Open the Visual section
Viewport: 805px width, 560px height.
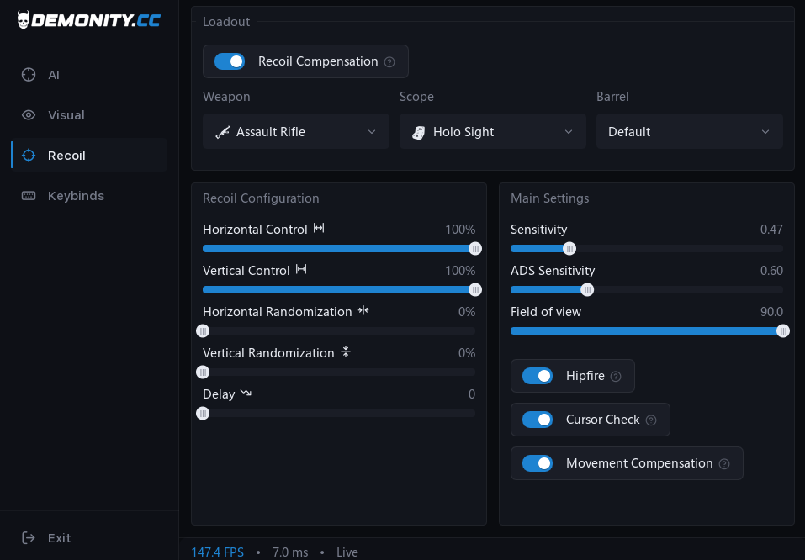89,115
